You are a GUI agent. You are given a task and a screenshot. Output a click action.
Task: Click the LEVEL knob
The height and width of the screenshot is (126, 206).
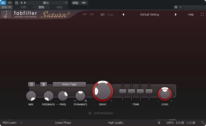pos(165,94)
